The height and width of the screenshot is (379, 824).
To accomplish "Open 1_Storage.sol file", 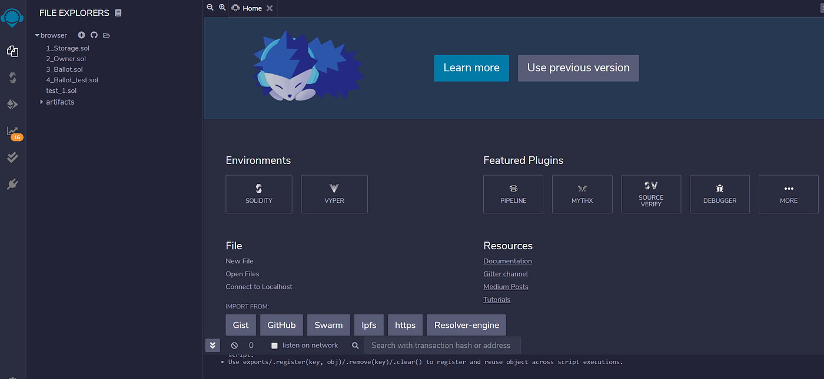I will [68, 48].
